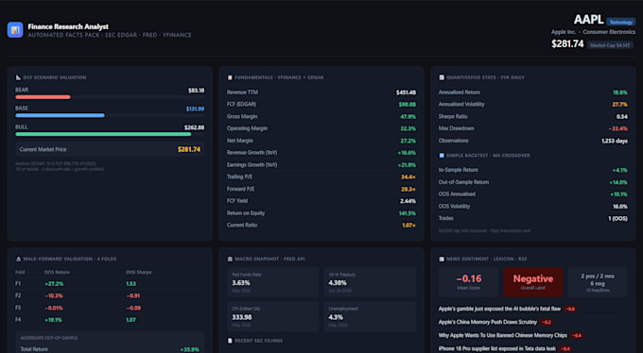
Task: Click the Max Drawdown row
Action: pyautogui.click(x=533, y=128)
